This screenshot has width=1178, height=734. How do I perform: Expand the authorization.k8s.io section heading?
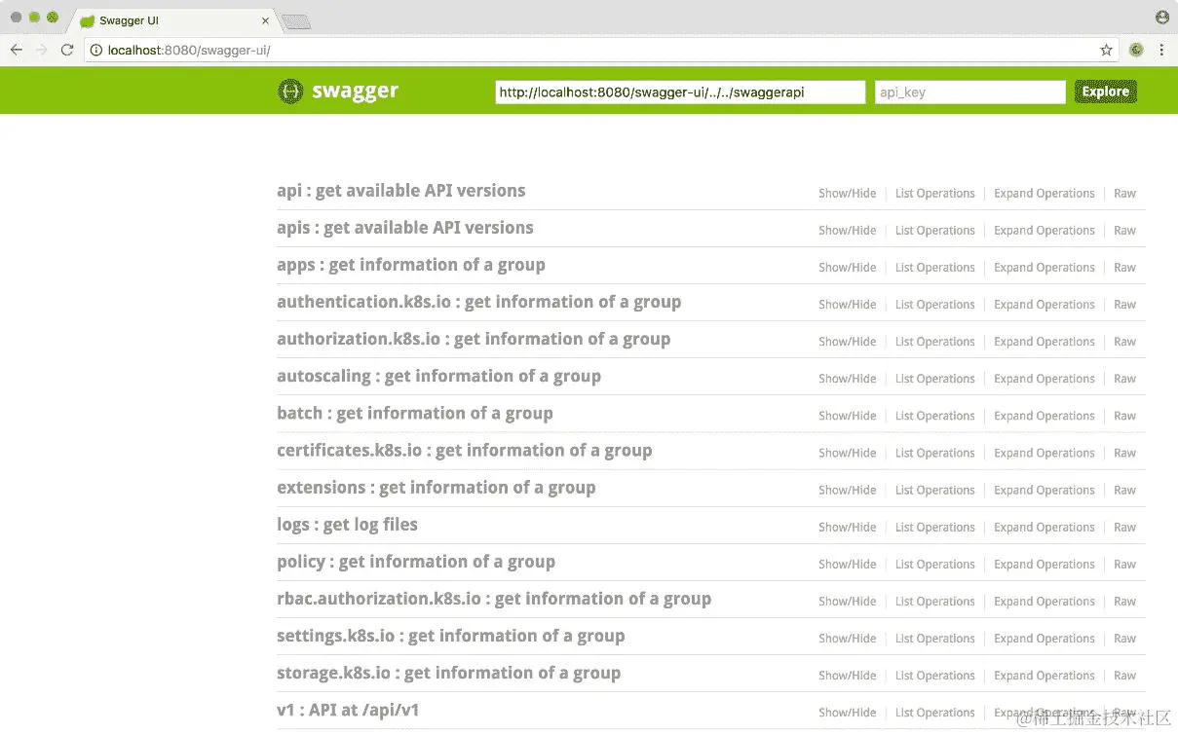point(474,339)
